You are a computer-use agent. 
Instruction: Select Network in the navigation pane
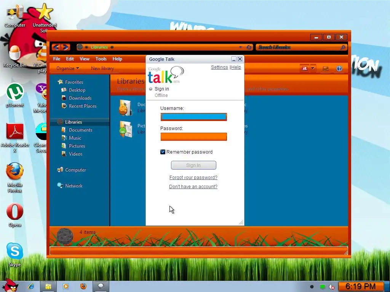coord(74,186)
